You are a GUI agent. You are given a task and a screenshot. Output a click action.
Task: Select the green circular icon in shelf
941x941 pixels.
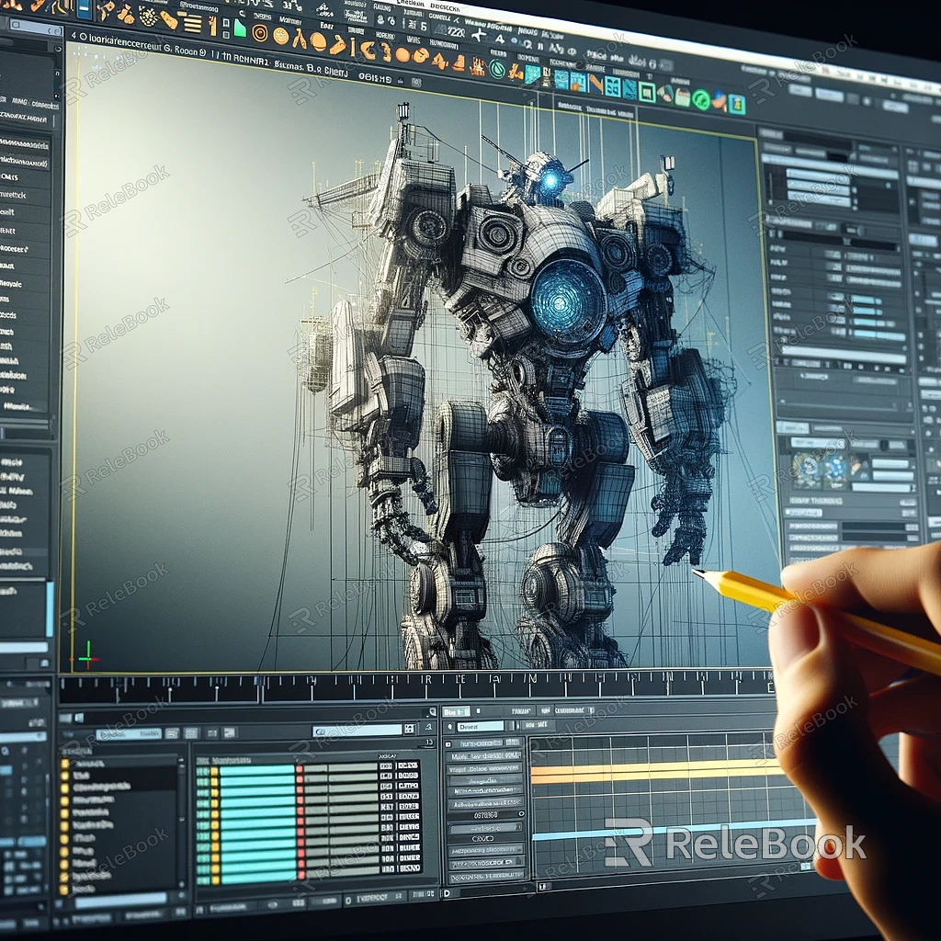(497, 69)
